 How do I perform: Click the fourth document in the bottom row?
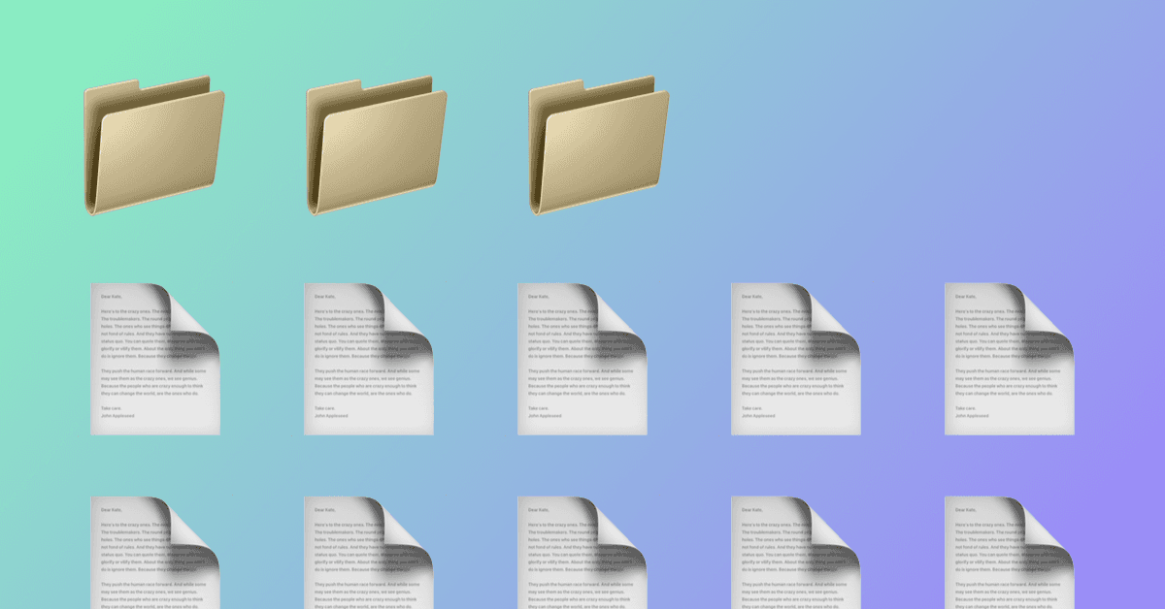[795, 558]
